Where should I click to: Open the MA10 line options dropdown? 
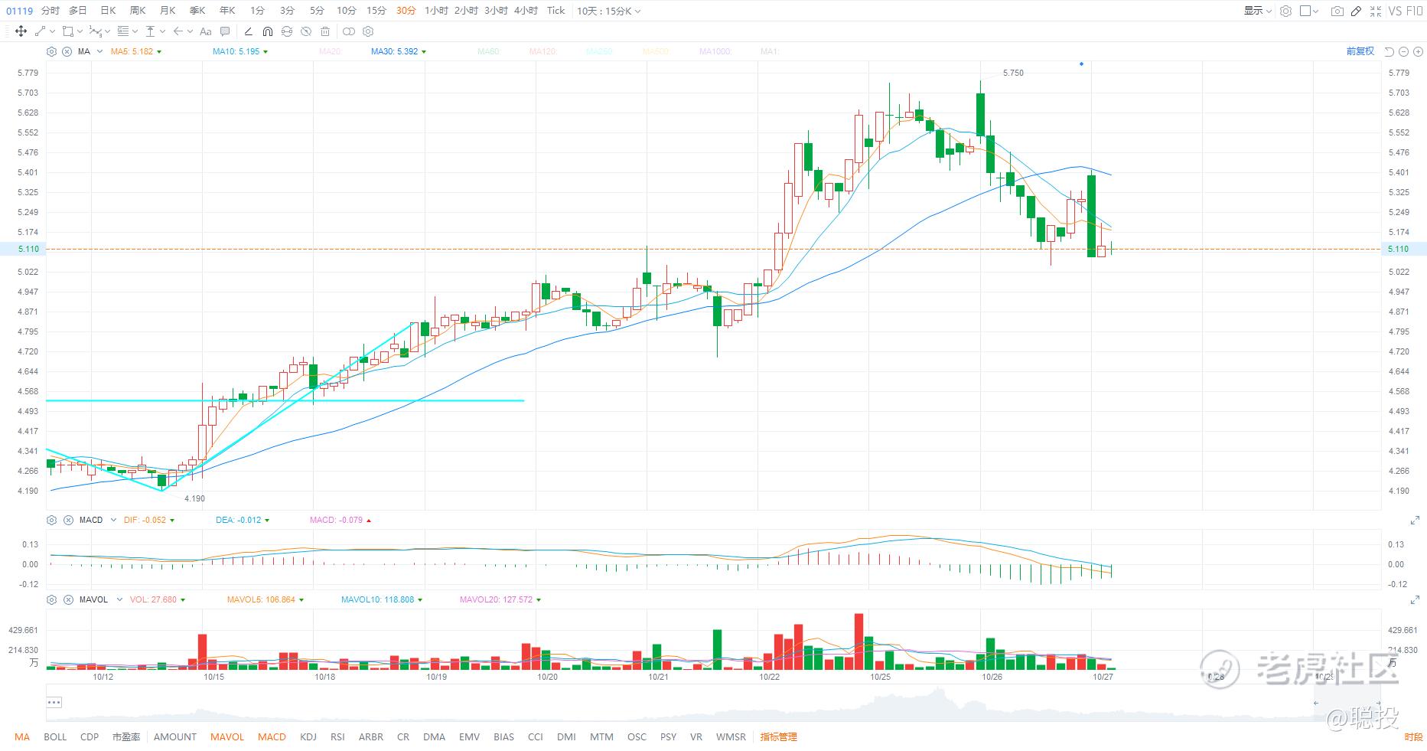[x=266, y=52]
